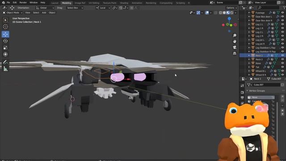Click the new View Layer icon
286x161 pixels.
(279, 3)
